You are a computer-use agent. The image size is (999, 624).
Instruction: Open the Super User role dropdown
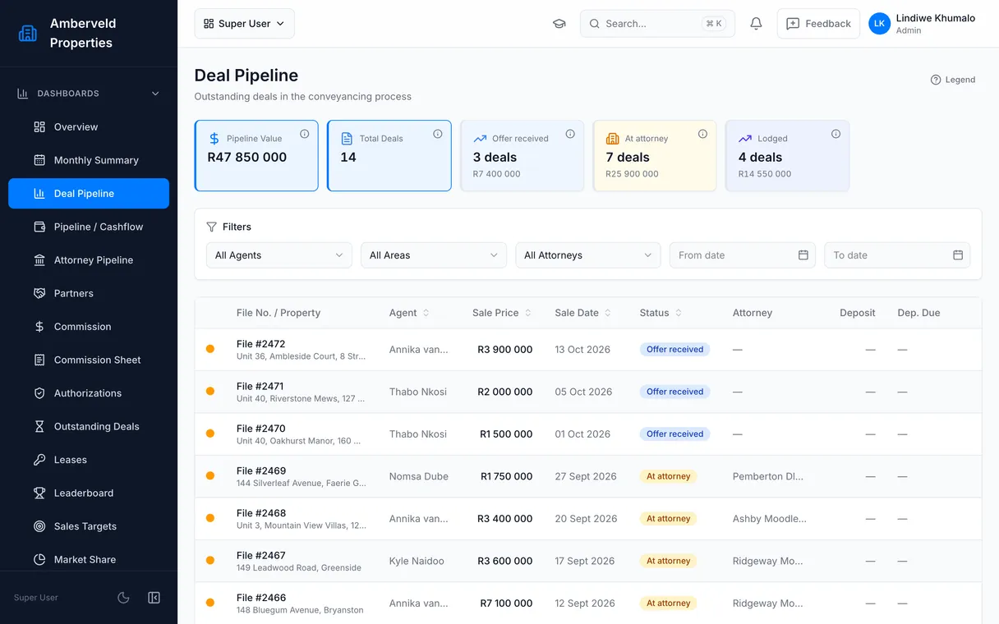244,24
